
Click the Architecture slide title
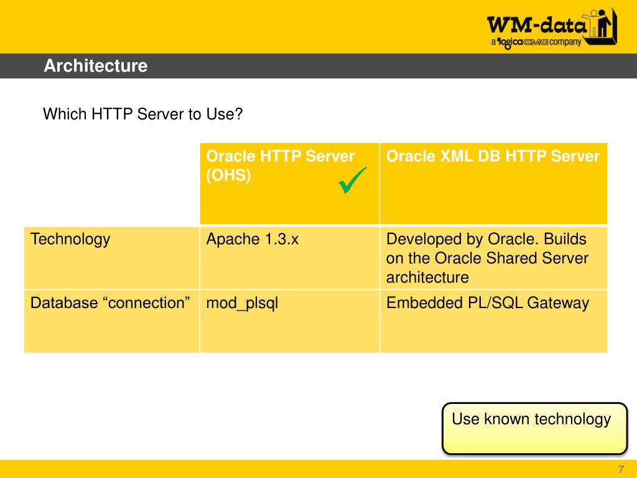click(x=95, y=66)
